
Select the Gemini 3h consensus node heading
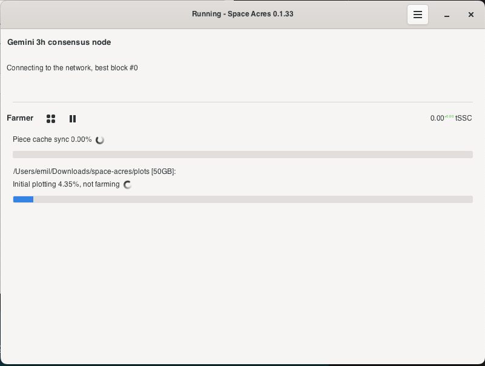[x=58, y=42]
